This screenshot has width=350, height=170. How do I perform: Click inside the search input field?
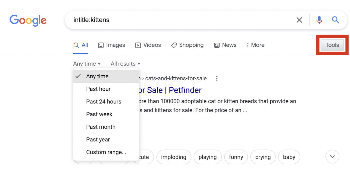pos(175,20)
